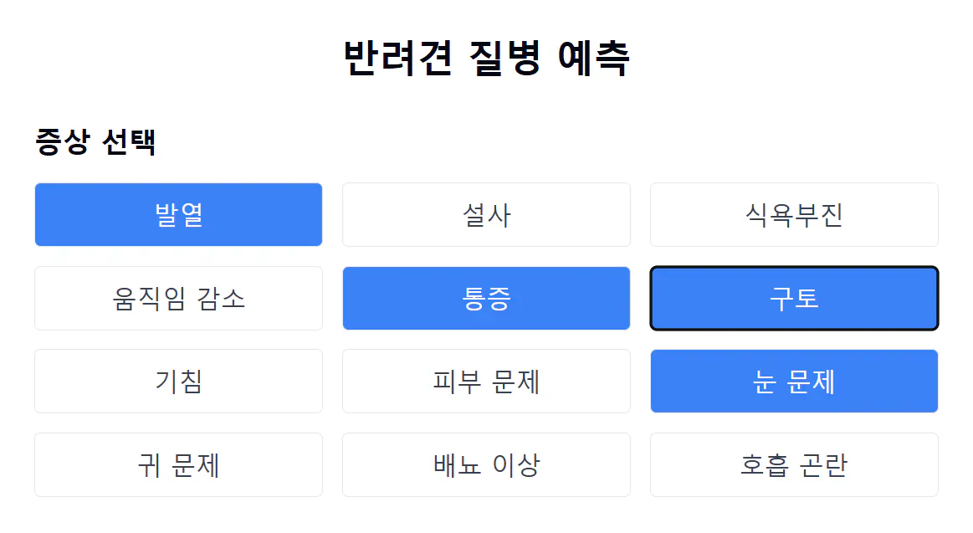Click the white 호흡 곤란 button
Screen dimensions: 973x533
[x=794, y=465]
